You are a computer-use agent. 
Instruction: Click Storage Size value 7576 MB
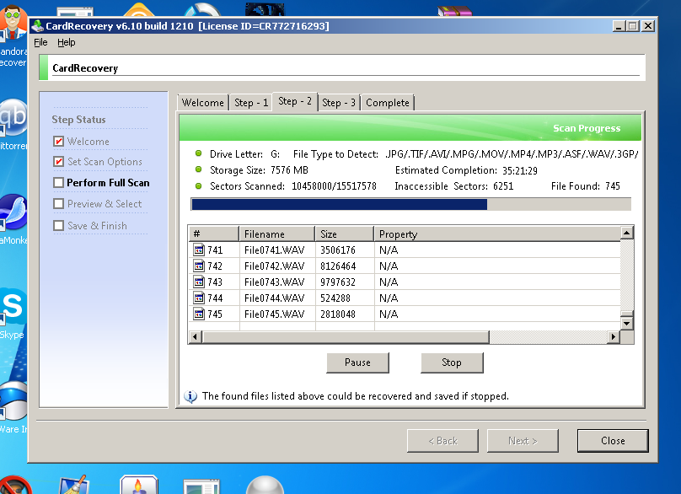click(x=289, y=170)
